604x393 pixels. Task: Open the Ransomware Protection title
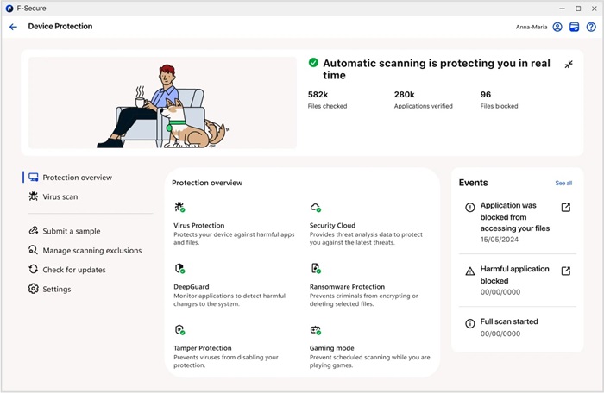tap(347, 287)
